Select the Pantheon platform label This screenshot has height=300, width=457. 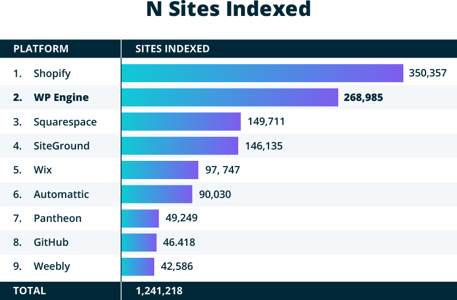coord(58,218)
